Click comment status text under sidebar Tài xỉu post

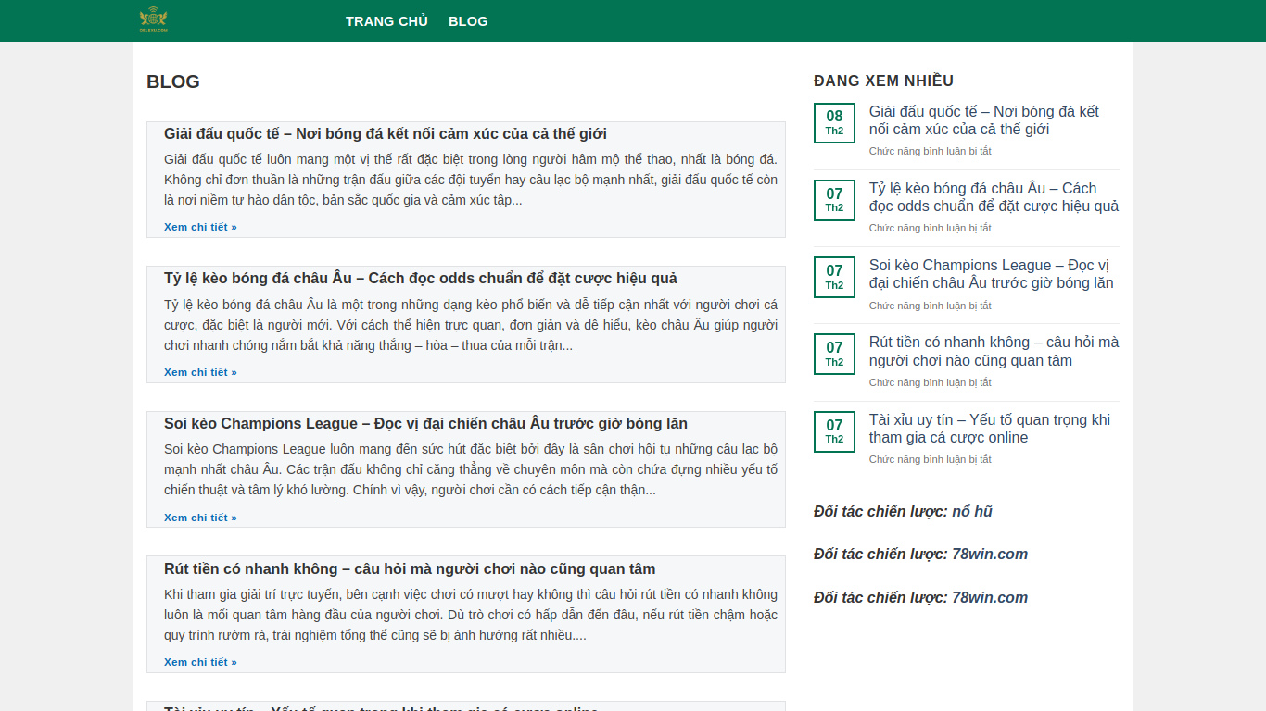click(931, 459)
